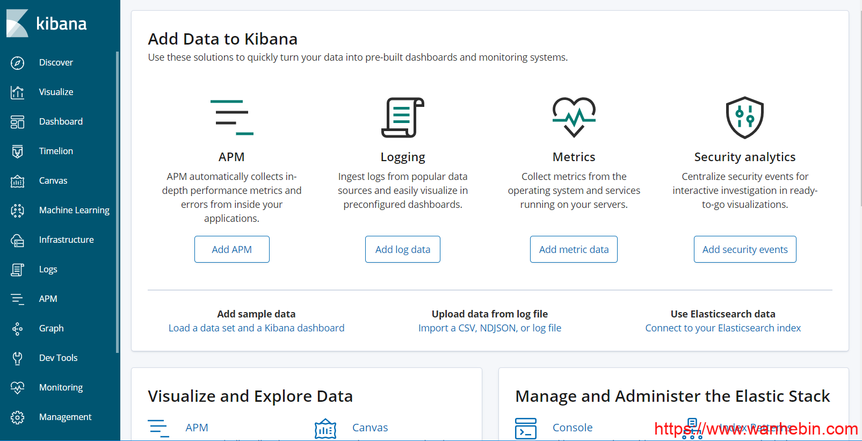
Task: Open Monitoring heartbeat icon in sidebar
Action: (x=17, y=388)
